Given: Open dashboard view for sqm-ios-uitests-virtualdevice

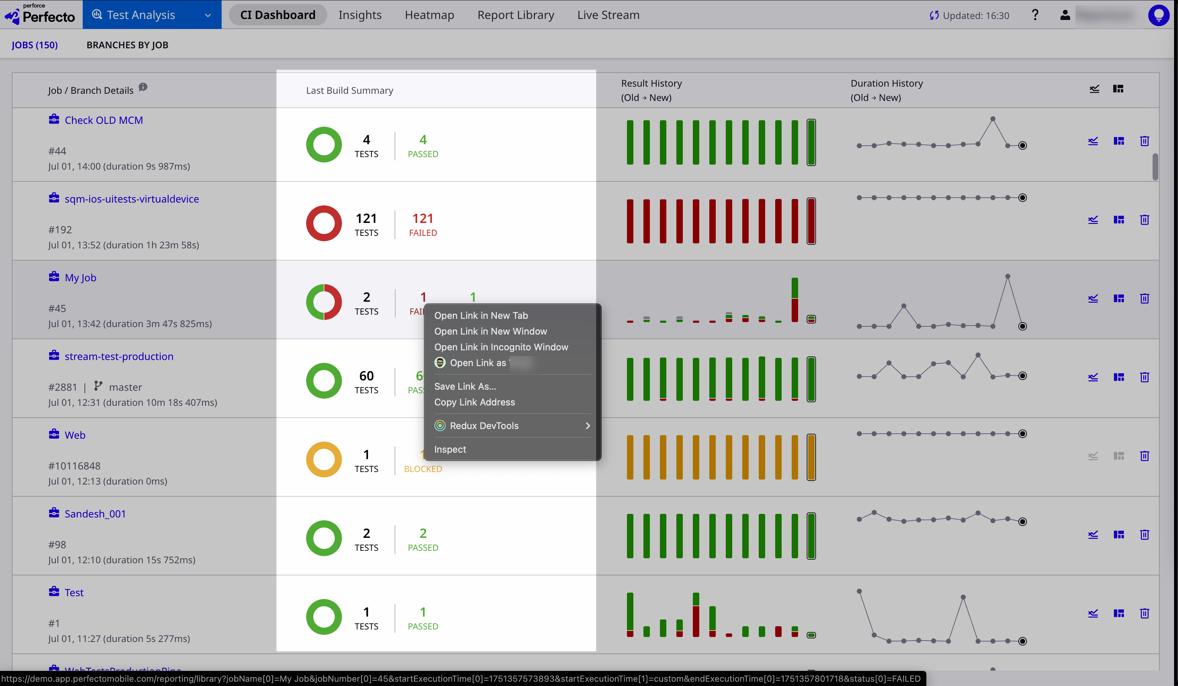Looking at the screenshot, I should [x=1119, y=220].
